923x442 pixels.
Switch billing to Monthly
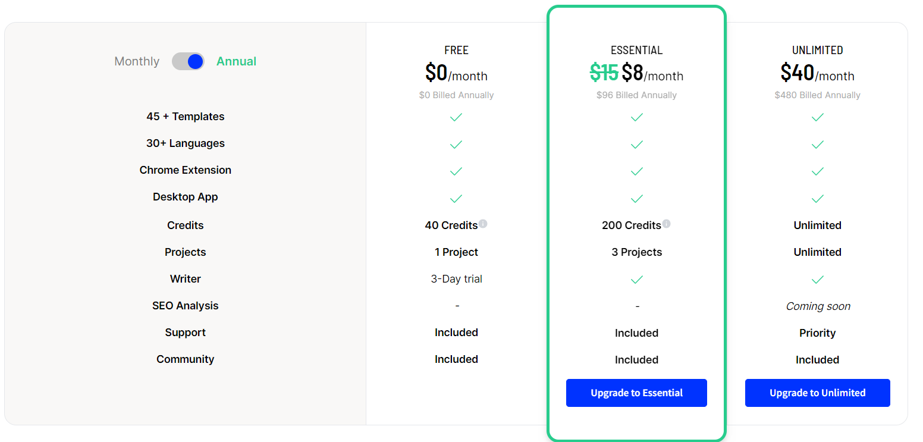pos(137,61)
